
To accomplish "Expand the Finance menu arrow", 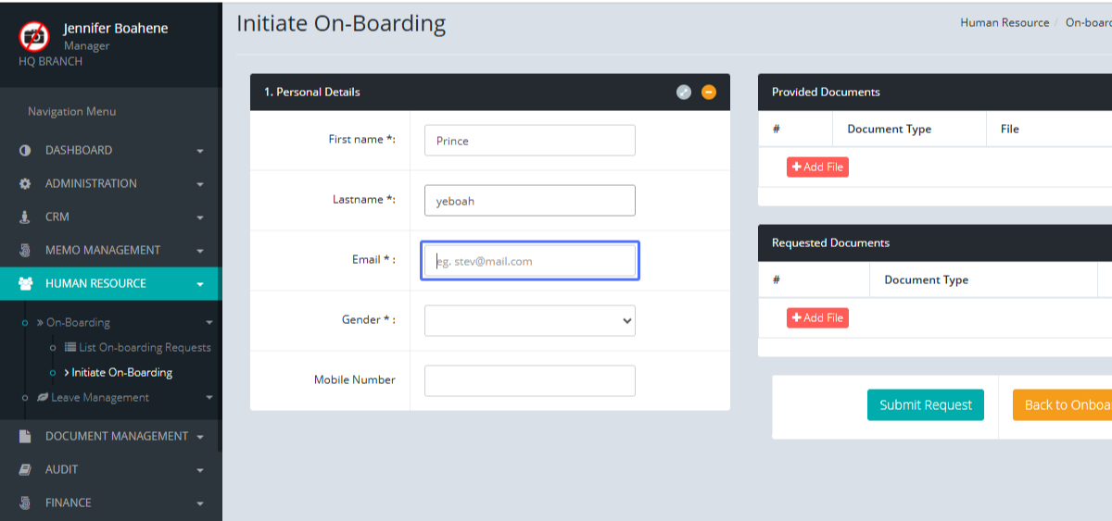I will pyautogui.click(x=200, y=503).
